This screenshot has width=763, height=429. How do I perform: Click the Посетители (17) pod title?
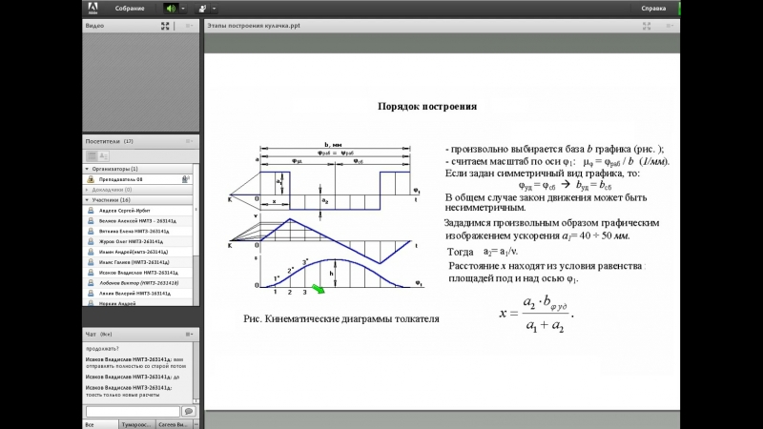point(109,141)
